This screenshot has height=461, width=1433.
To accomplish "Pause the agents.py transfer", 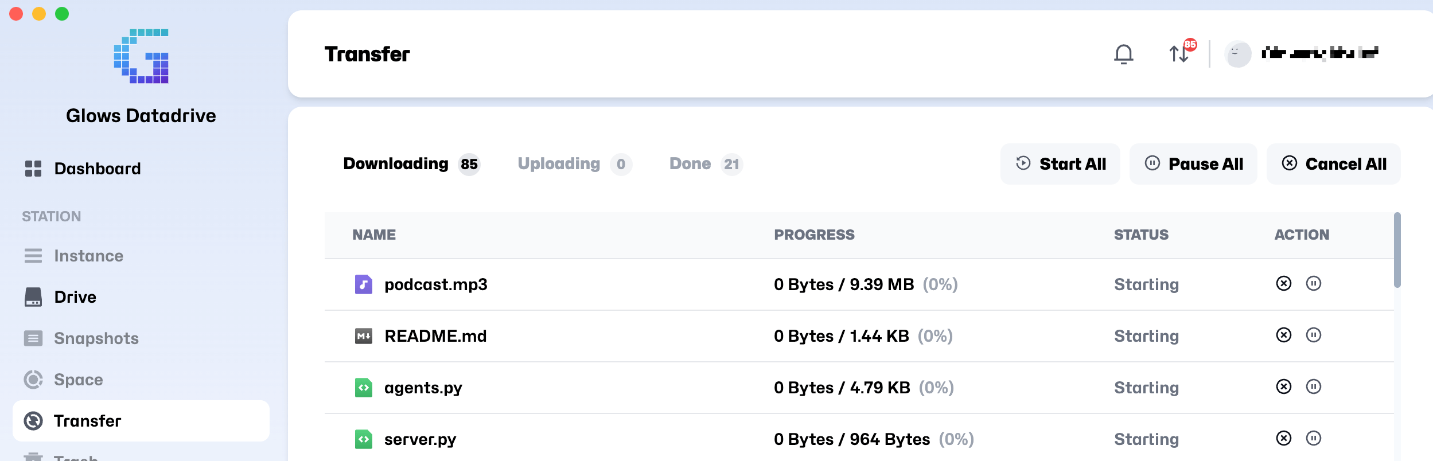I will click(1313, 387).
